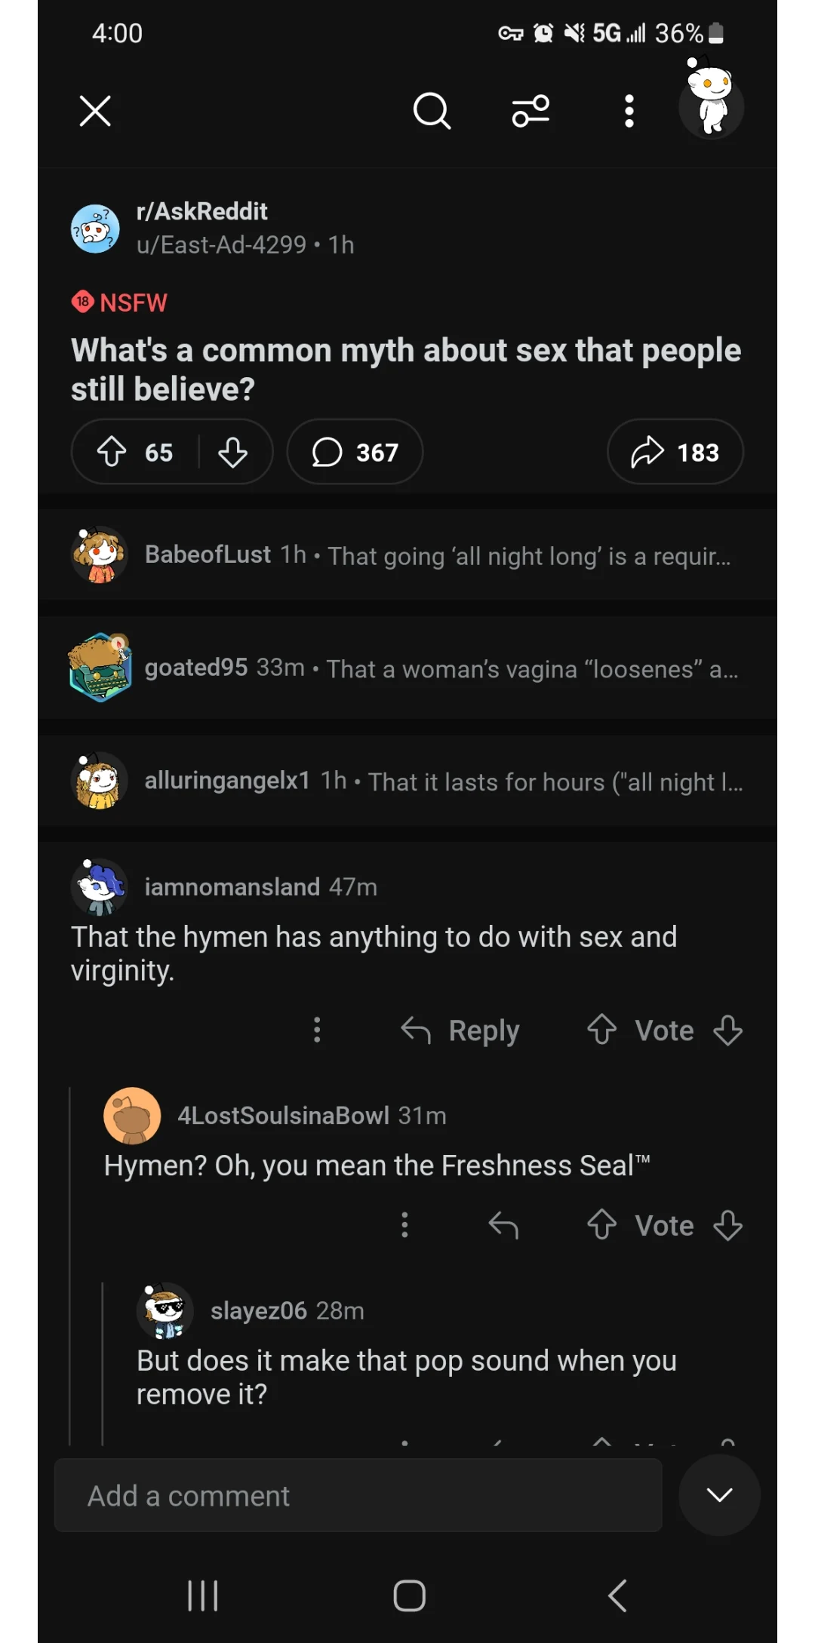Reply to iamnomansland's comment

click(x=460, y=1030)
